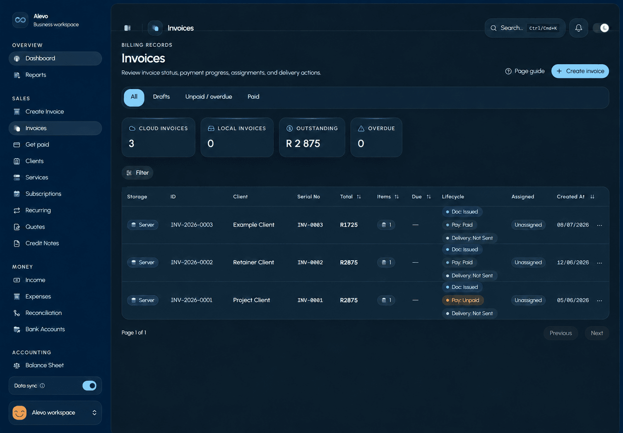Open the notifications bell icon

(579, 28)
